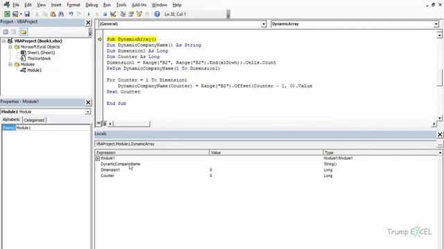
Task: Select Counter row in Locals
Action: 267,176
